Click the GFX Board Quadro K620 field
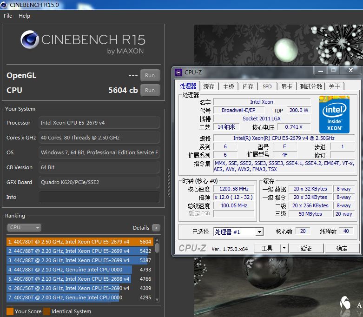363x317 pixels. click(99, 182)
